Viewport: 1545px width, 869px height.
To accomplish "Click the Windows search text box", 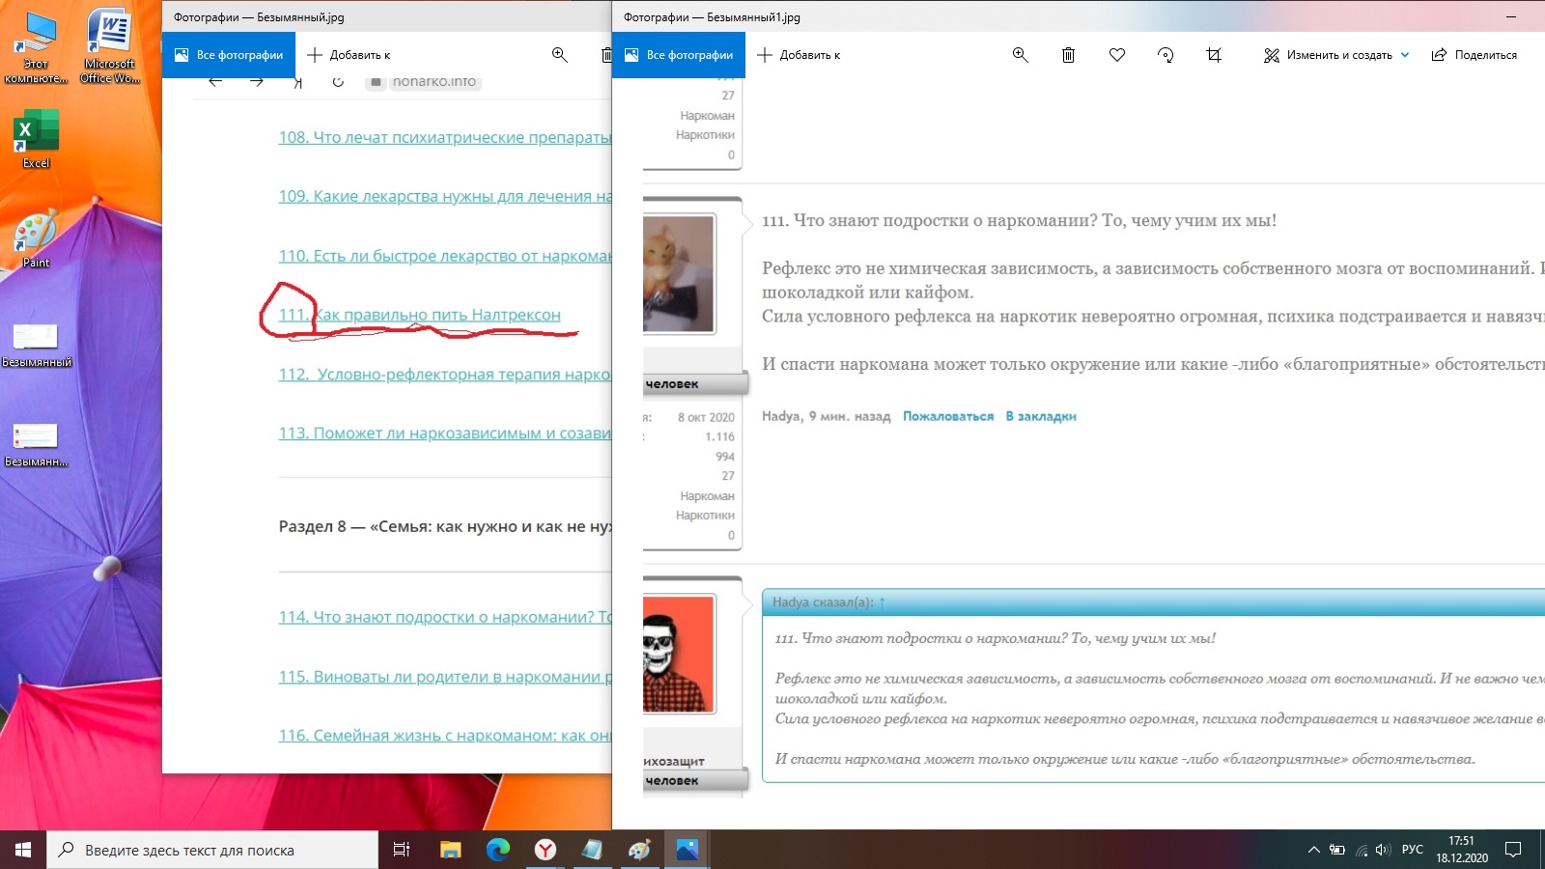I will pyautogui.click(x=212, y=850).
